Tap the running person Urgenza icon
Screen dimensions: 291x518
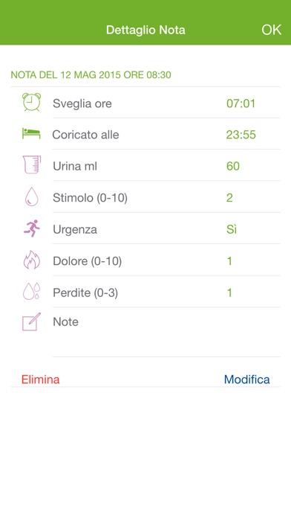(32, 228)
